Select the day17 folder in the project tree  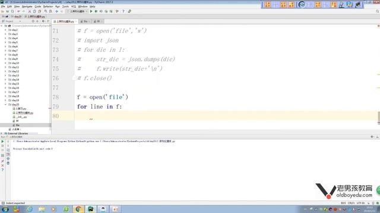coord(14,92)
